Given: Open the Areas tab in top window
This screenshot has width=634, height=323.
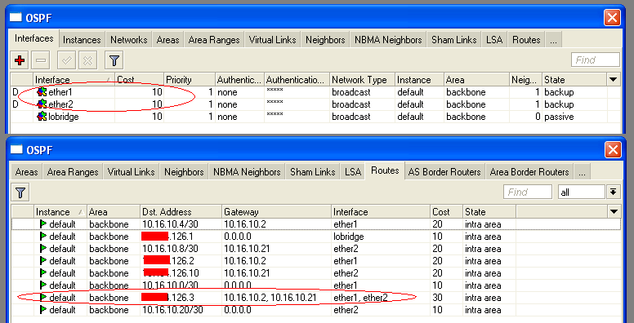Looking at the screenshot, I should click(x=167, y=40).
